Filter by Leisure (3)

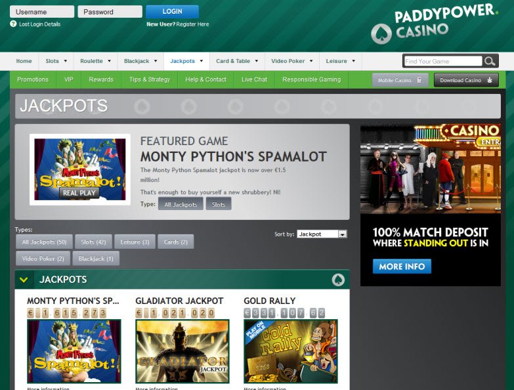135,242
